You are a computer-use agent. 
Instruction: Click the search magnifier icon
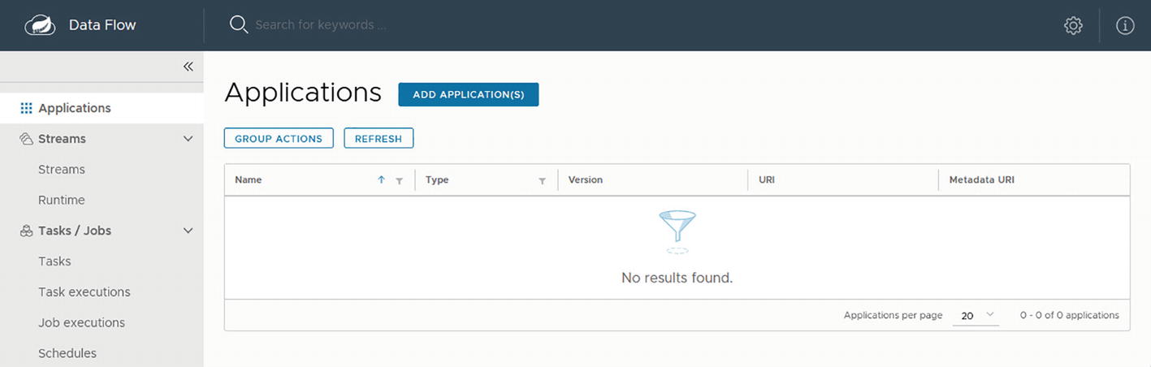click(x=238, y=24)
